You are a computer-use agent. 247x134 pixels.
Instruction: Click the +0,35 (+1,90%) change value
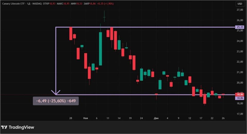[x=106, y=4]
